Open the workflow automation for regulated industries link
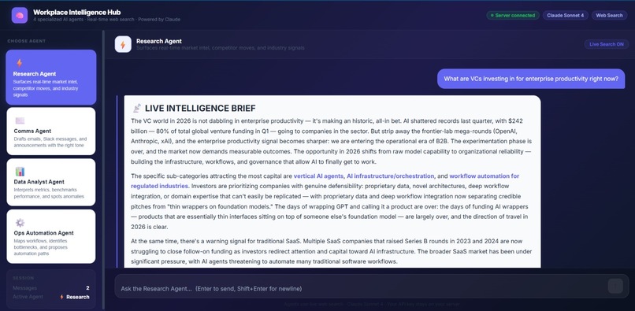 (x=325, y=181)
